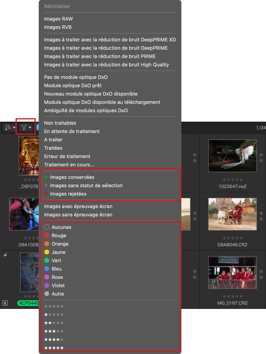Screen dimensions: 266x354
Task: Click the virtual copy badge 2
Action: 5,303
